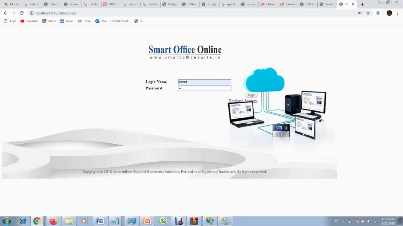Click the network signal tray icon
The width and height of the screenshot is (403, 226).
coord(375,221)
